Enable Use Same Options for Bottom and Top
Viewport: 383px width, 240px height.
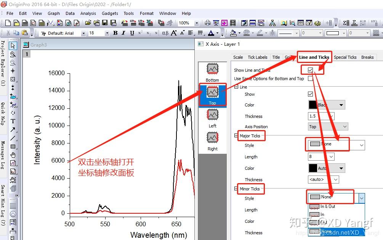pyautogui.click(x=311, y=78)
